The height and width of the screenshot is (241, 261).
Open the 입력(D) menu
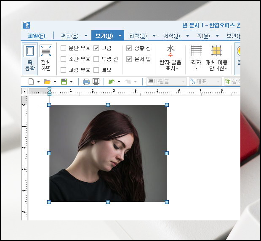click(138, 36)
